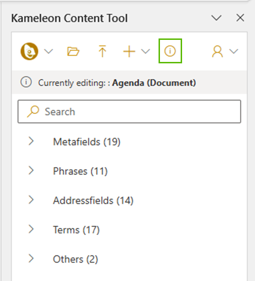Screen dimensions: 255x281
Task: Click the highlighted info icon in toolbar
Action: click(170, 51)
